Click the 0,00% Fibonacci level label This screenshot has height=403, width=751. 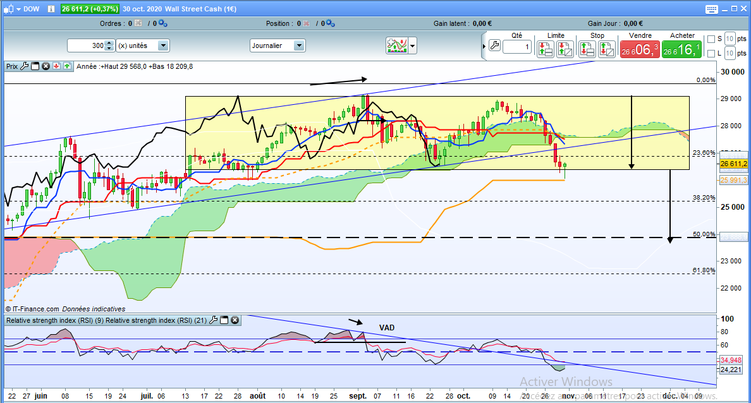(x=705, y=80)
